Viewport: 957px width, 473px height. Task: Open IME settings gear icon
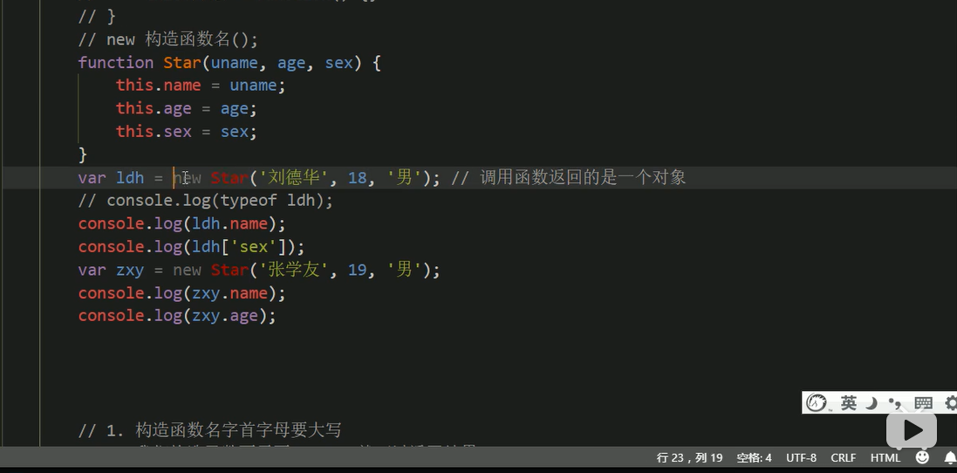(951, 403)
